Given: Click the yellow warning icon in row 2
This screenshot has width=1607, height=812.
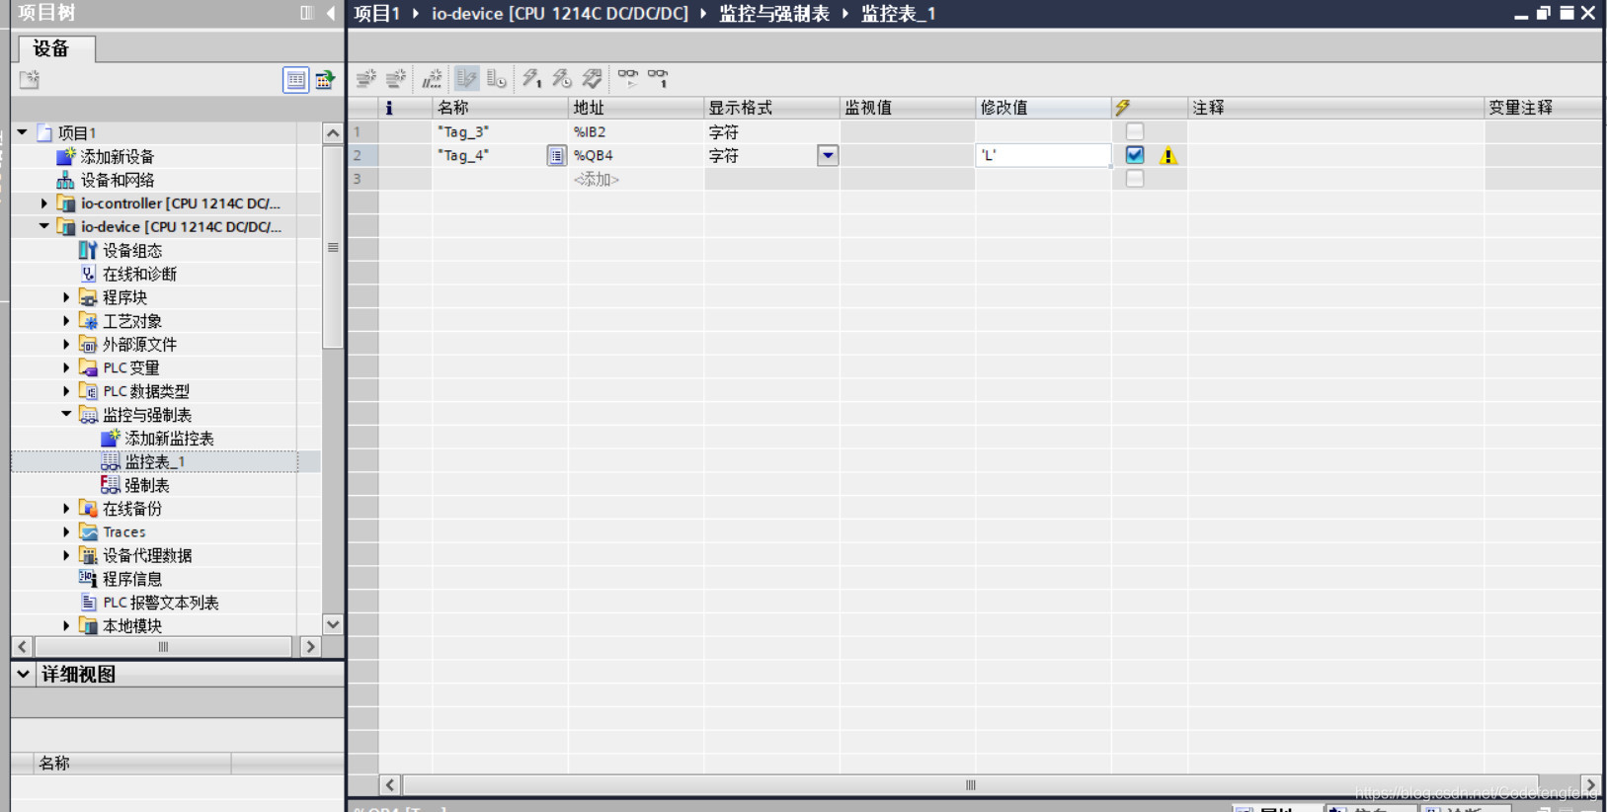Looking at the screenshot, I should coord(1168,155).
